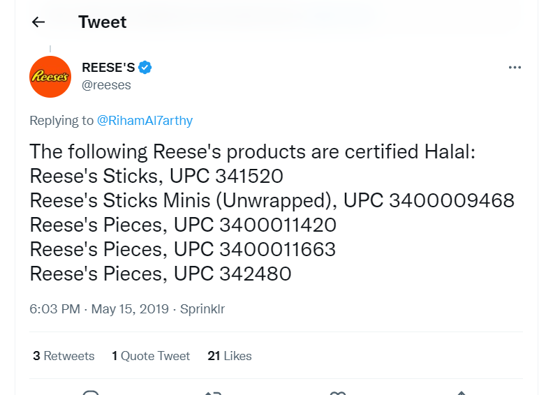This screenshot has width=553, height=395.
Task: Click the Reese's Sticks Minis UPC line
Action: (x=272, y=201)
